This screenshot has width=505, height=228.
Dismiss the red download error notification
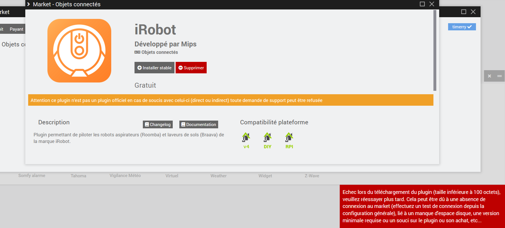[x=422, y=206]
